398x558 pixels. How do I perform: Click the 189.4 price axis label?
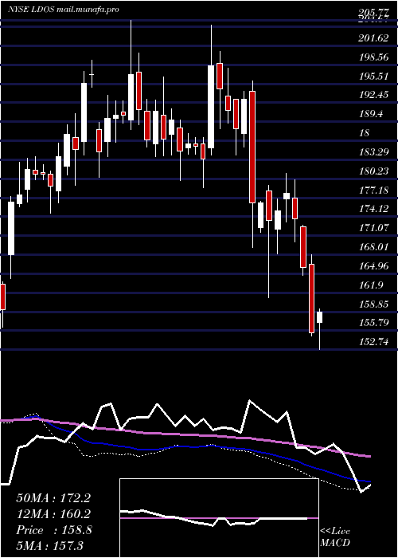pos(371,114)
